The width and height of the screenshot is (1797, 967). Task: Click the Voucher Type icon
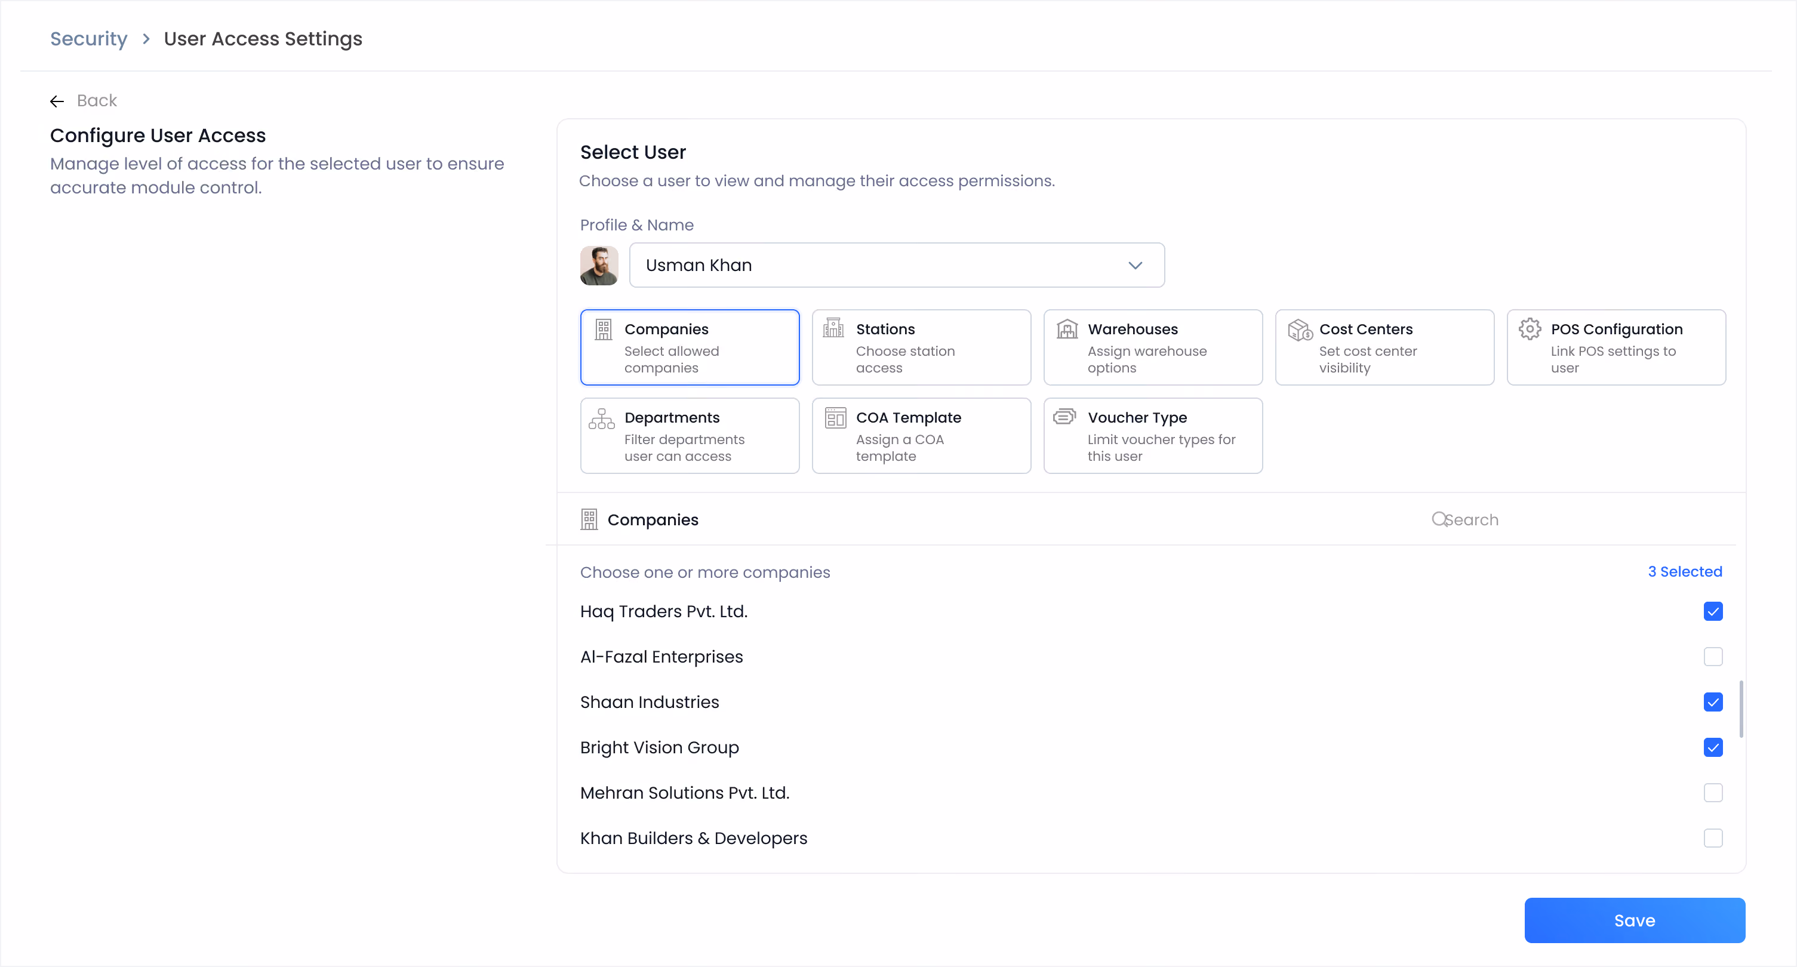tap(1064, 417)
